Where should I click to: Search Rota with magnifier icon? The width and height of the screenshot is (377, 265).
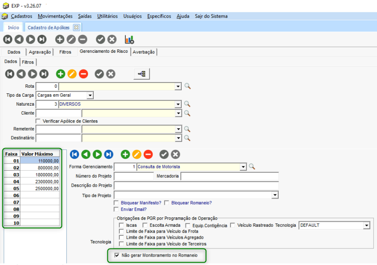tap(187, 86)
